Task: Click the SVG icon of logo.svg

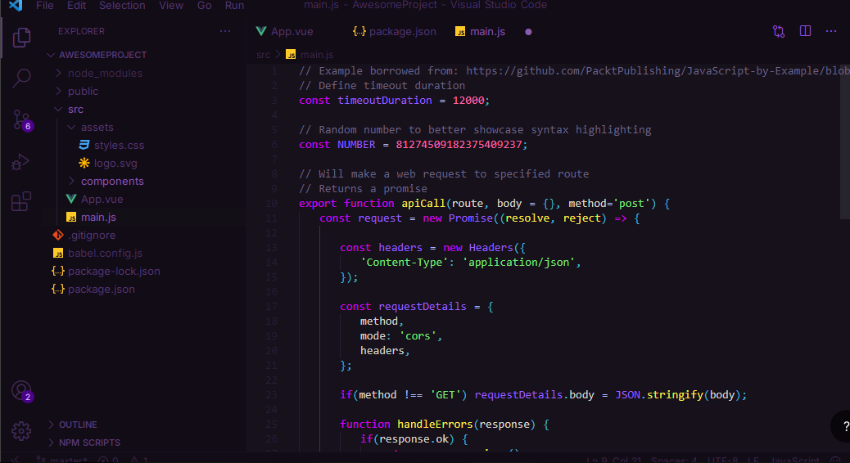Action: (84, 163)
